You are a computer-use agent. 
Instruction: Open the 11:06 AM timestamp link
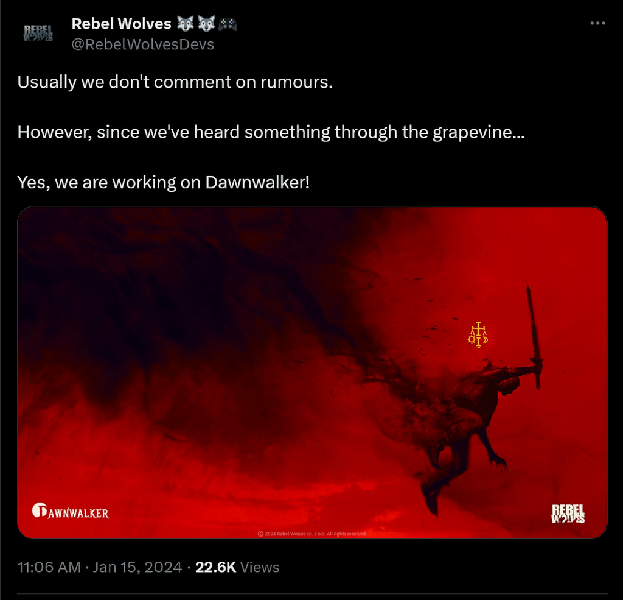[49, 567]
